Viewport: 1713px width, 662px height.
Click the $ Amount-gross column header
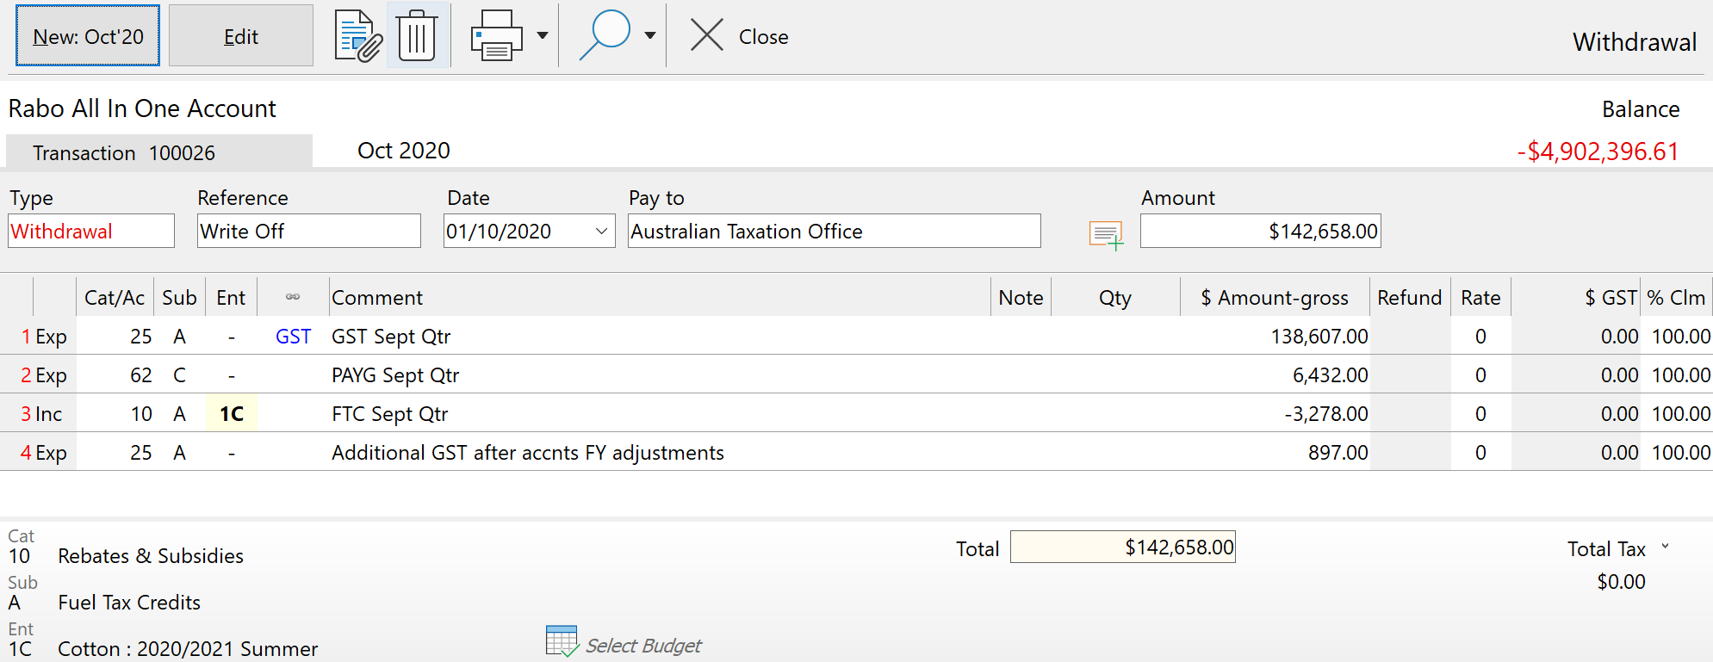tap(1275, 298)
